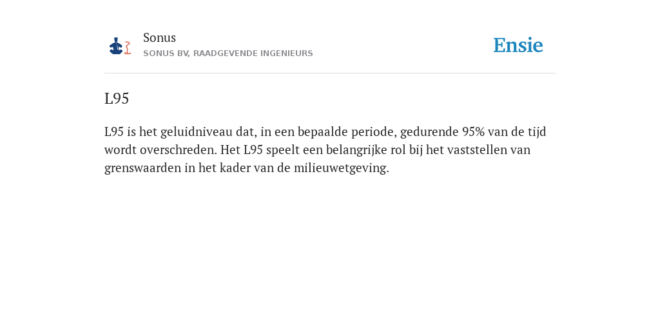Open the Sonus author name link
This screenshot has height=330, width=660.
click(x=160, y=37)
